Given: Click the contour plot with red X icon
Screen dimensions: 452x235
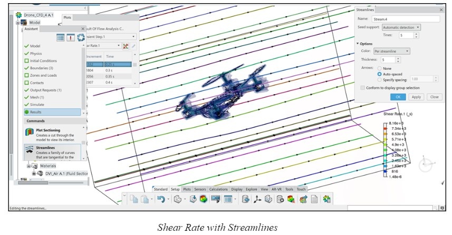Looking at the screenshot, I should (x=291, y=199).
